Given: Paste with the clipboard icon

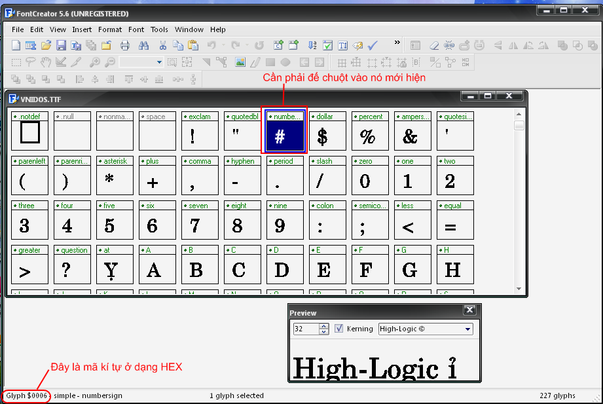Looking at the screenshot, I should click(193, 45).
